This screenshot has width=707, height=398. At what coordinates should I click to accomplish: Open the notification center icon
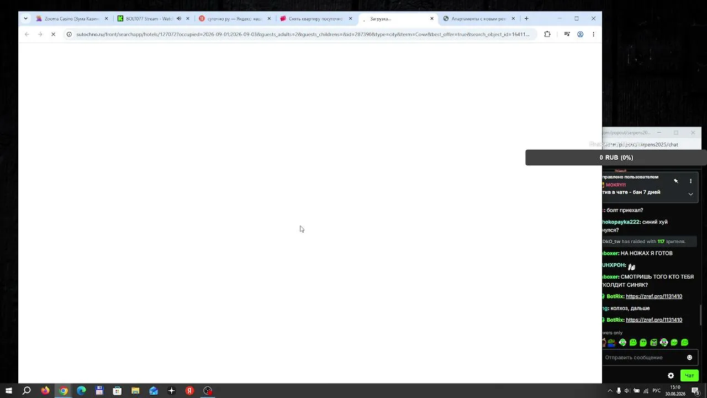[695, 391]
